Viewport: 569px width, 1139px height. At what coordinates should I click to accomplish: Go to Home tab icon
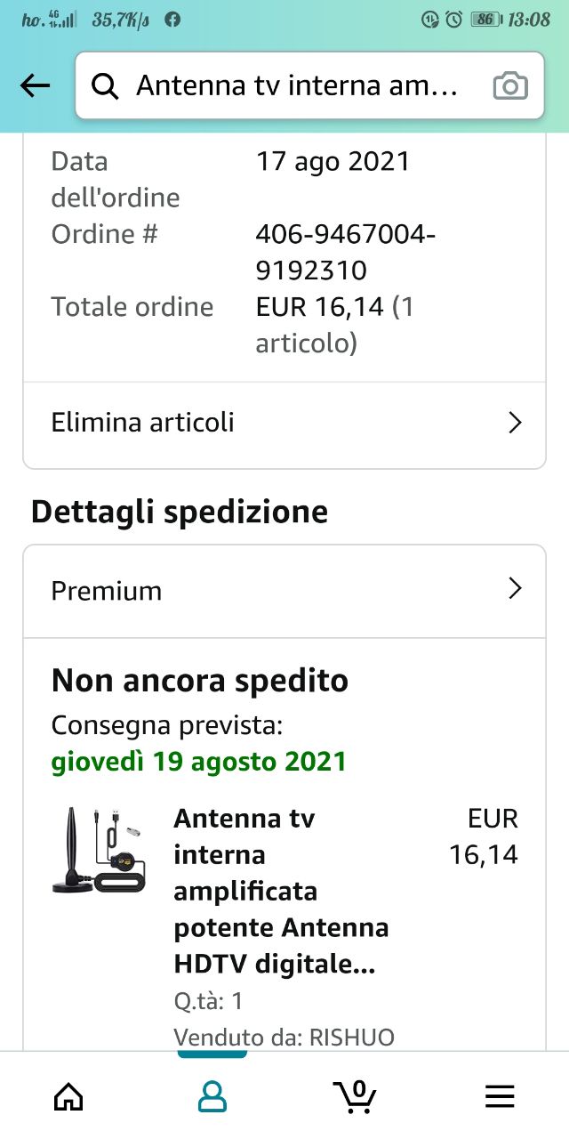[x=68, y=1096]
